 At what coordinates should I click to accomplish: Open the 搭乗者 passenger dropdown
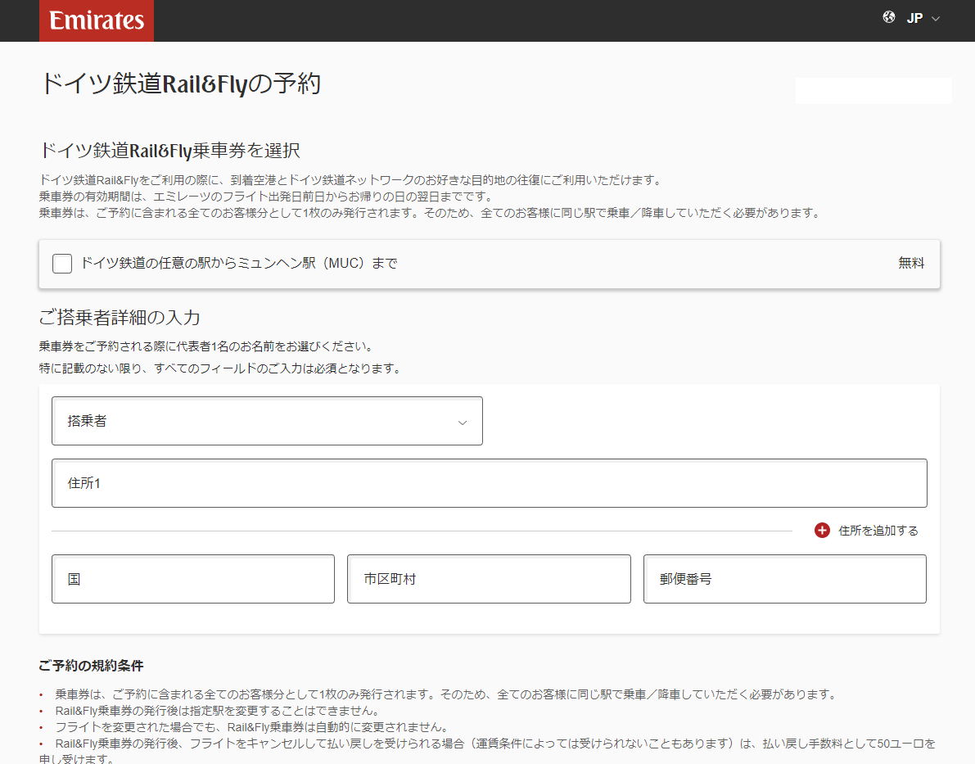tap(267, 421)
